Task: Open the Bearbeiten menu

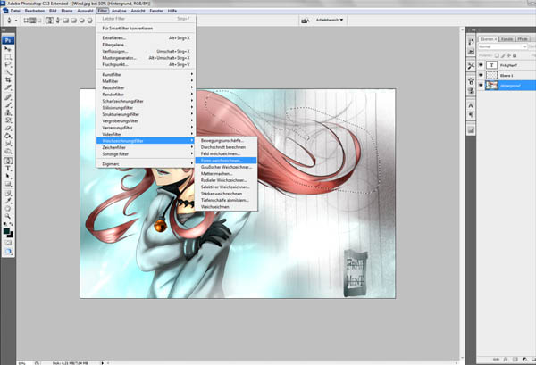Action: point(35,11)
